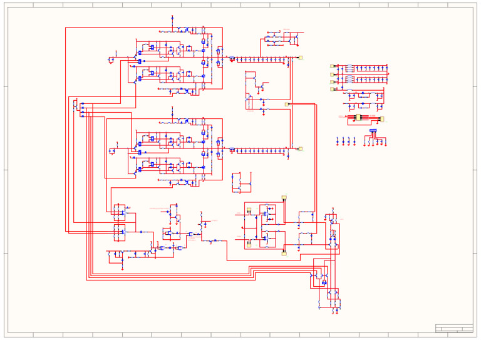Select the lower comparator in the stacked comparator pair
481x340 pixels.
tap(123, 232)
